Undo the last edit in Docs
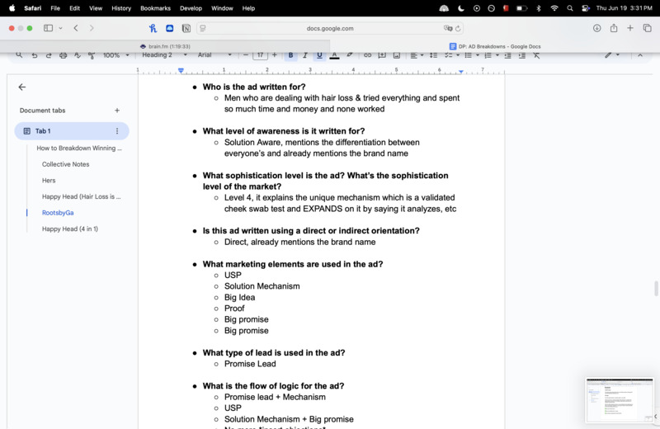Image resolution: width=660 pixels, height=429 pixels. click(35, 55)
